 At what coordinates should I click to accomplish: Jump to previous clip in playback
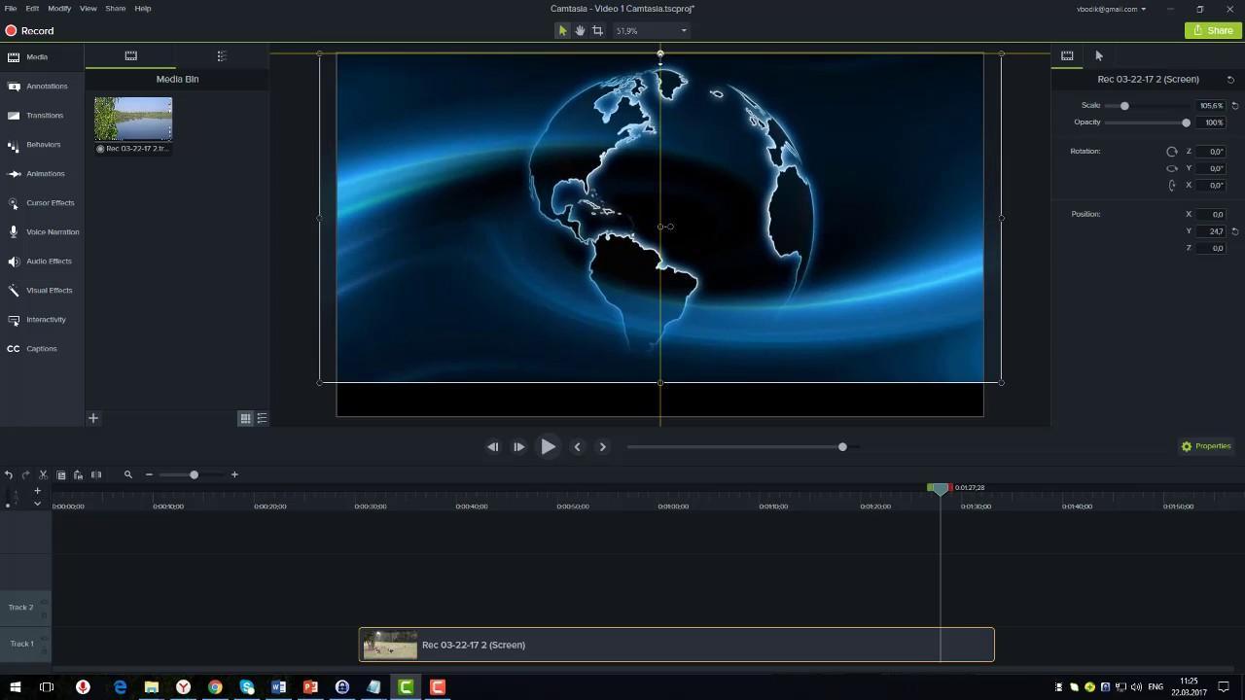click(x=493, y=447)
